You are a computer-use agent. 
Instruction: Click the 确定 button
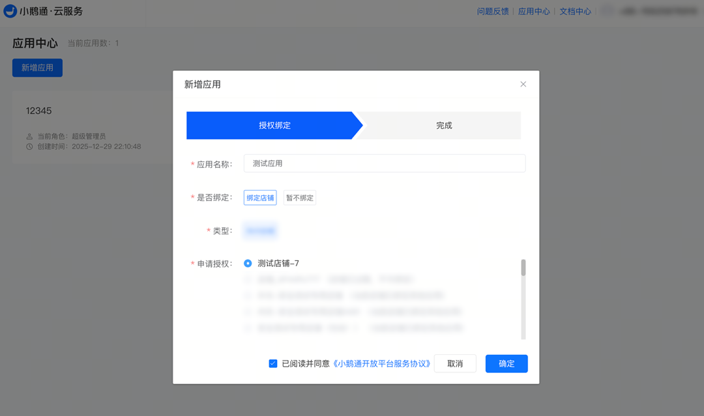click(506, 363)
